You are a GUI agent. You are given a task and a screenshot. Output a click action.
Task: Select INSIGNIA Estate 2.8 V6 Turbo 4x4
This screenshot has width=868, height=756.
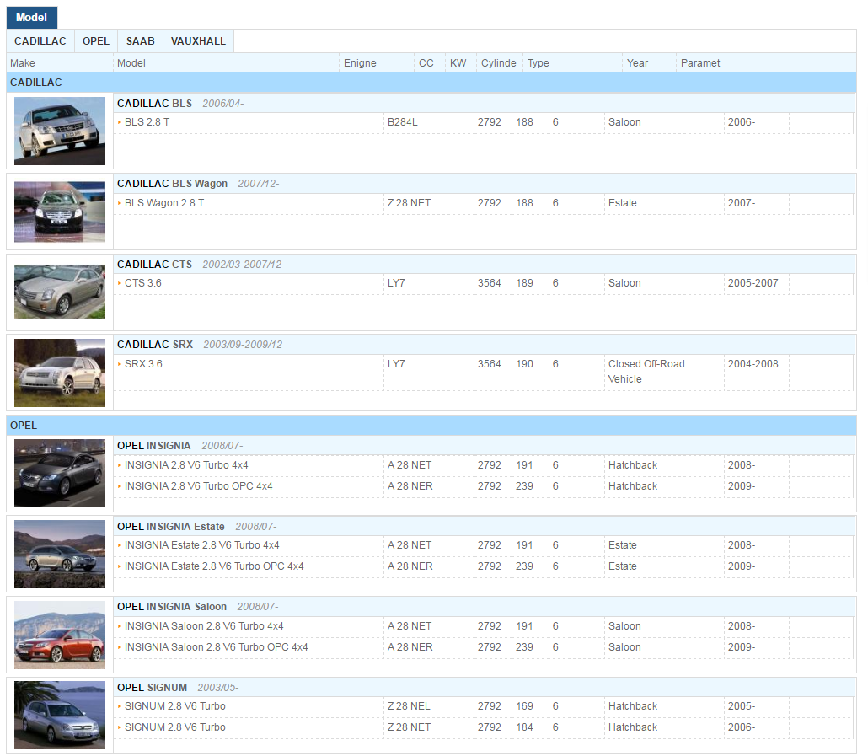[x=201, y=545]
